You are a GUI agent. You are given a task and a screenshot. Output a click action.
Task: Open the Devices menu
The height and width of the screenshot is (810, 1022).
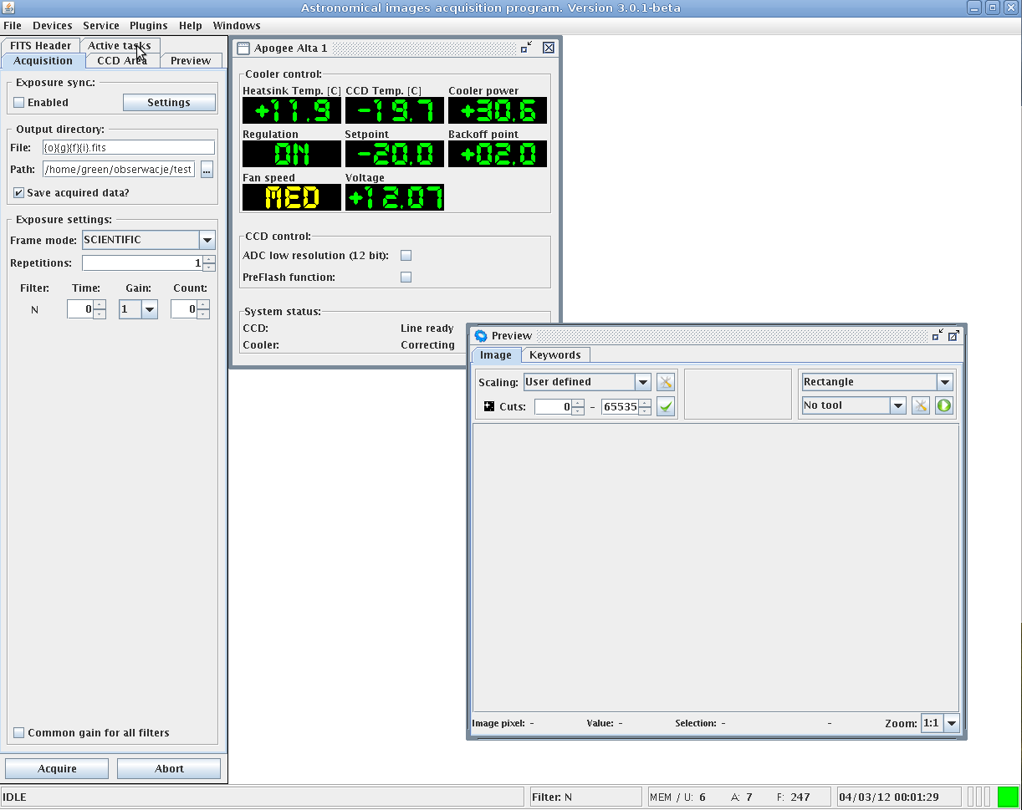(53, 26)
